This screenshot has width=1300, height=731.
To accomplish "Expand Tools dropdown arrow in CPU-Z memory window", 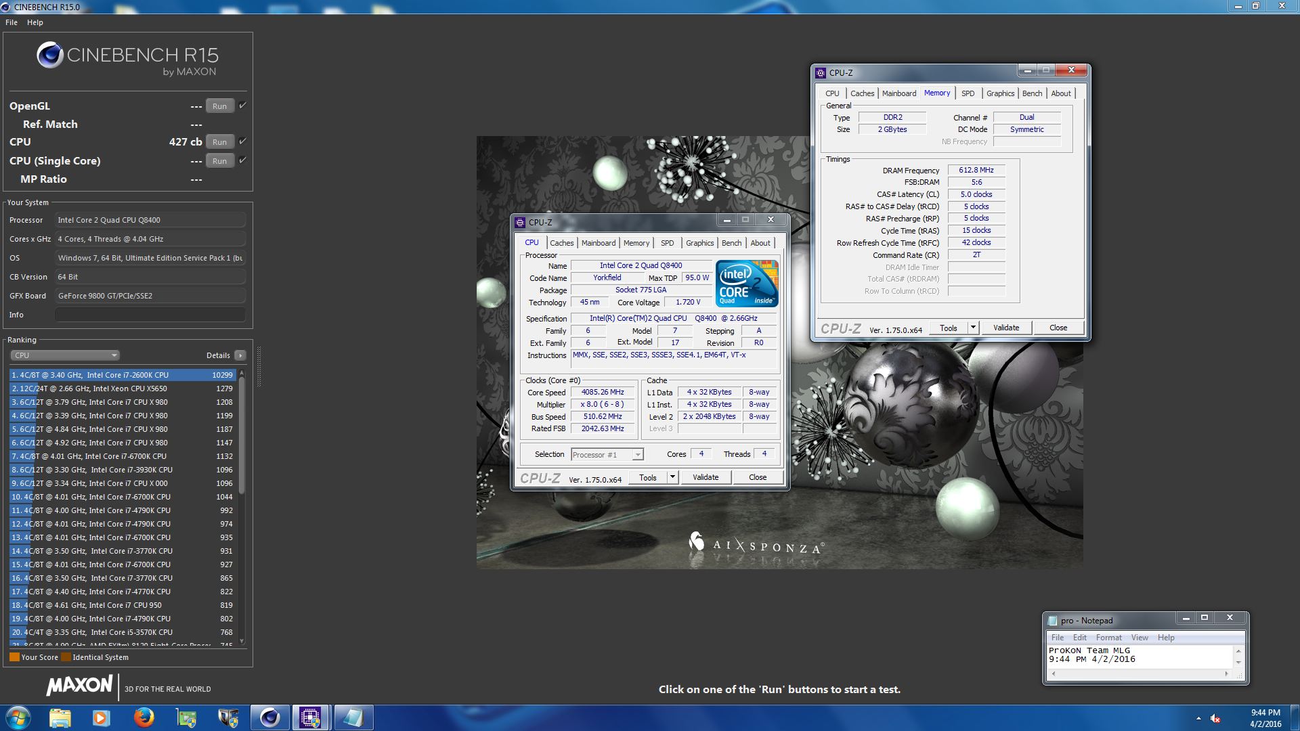I will point(973,328).
